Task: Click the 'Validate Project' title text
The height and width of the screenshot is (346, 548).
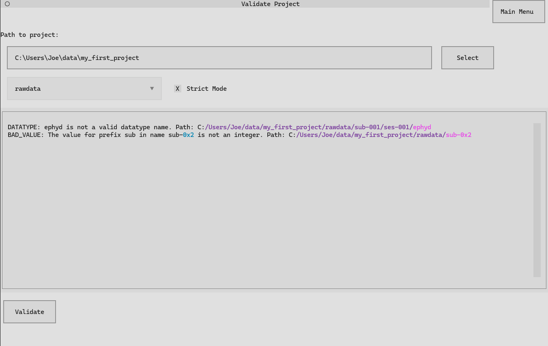Action: (x=271, y=4)
